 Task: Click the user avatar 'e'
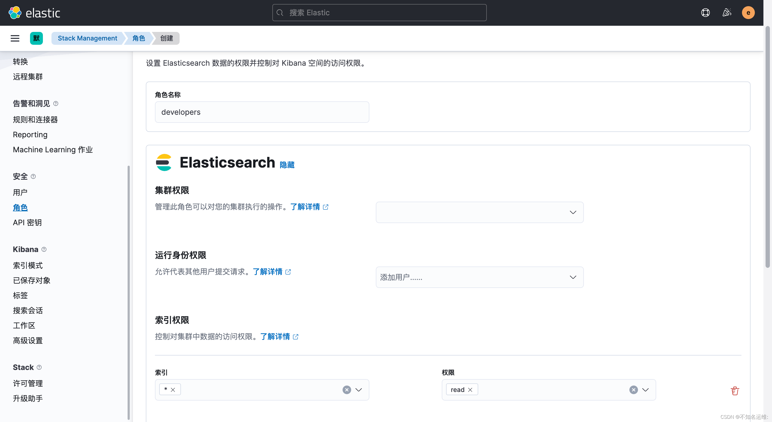(x=748, y=13)
